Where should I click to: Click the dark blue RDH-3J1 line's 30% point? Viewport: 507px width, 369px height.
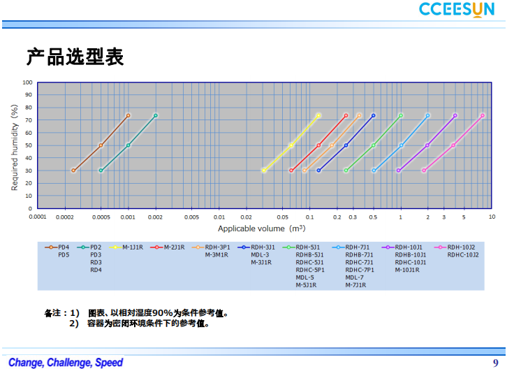coord(319,171)
